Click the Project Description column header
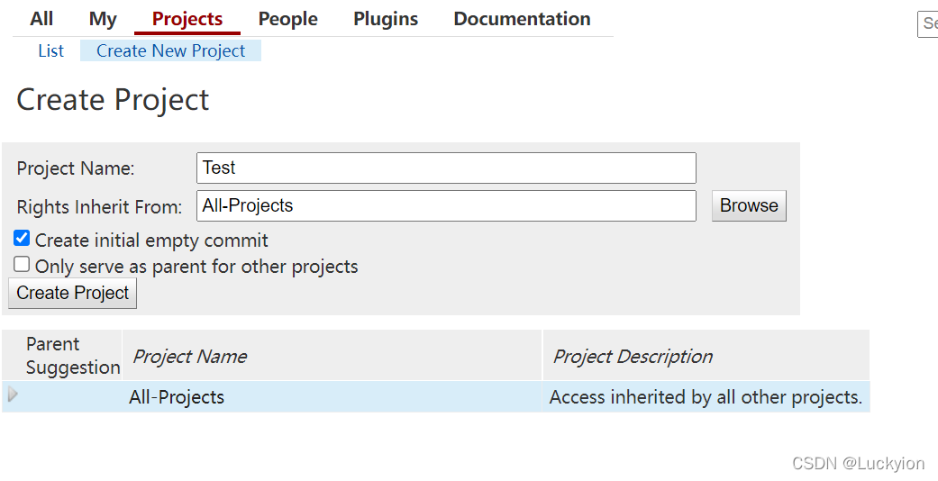 633,357
